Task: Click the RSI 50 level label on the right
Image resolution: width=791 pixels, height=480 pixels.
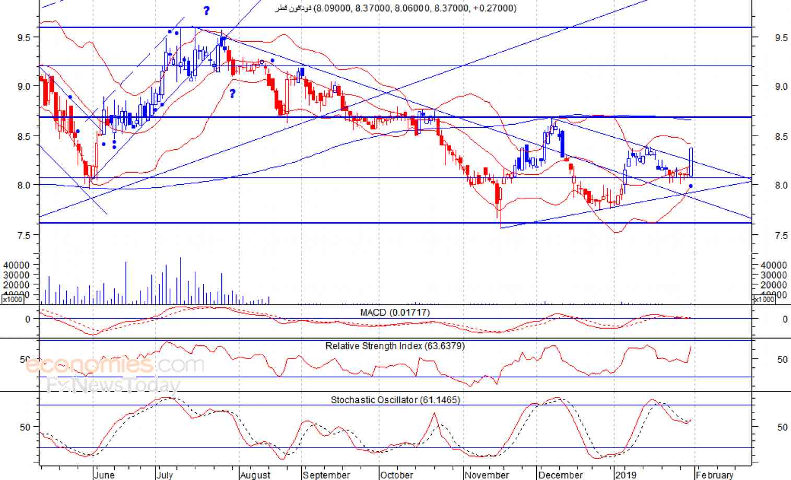Action: 782,359
